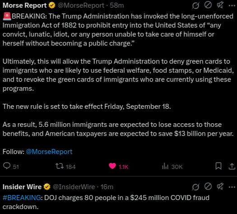The width and height of the screenshot is (237, 214).
Task: Open Morse Report profile name
Action: coord(25,5)
